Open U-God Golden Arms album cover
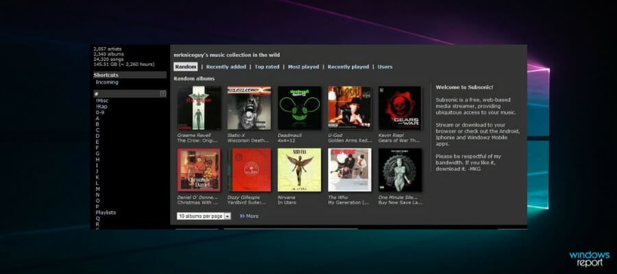The image size is (617, 274). tap(350, 108)
